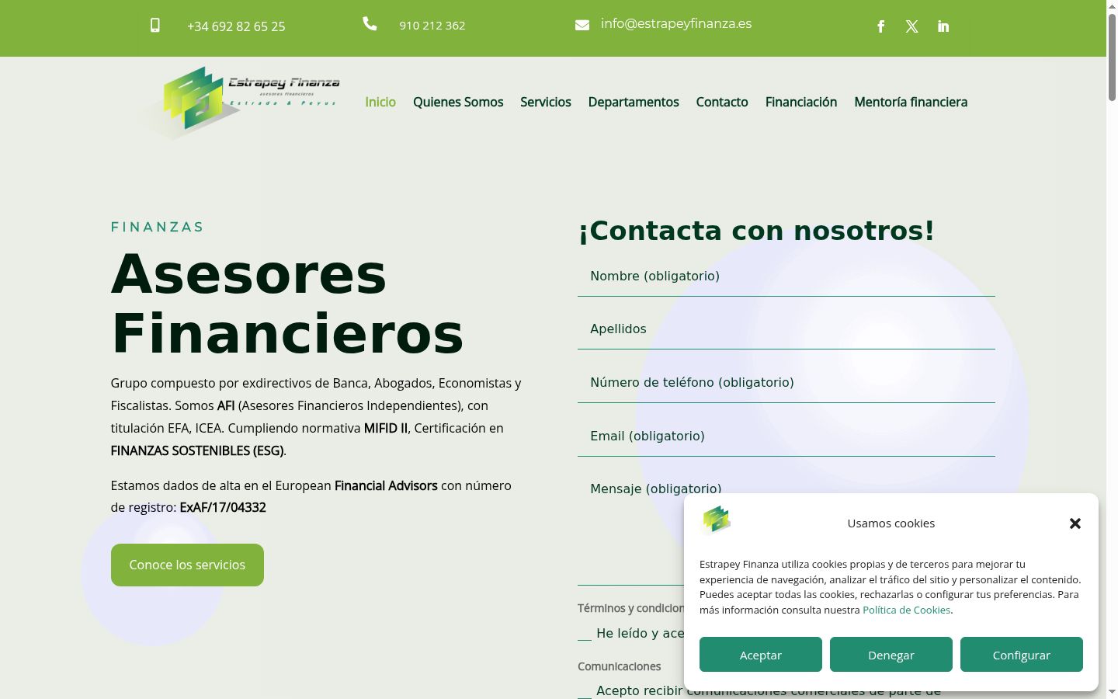Click 'Usamos cookies' dialog title
The image size is (1118, 699).
click(891, 523)
